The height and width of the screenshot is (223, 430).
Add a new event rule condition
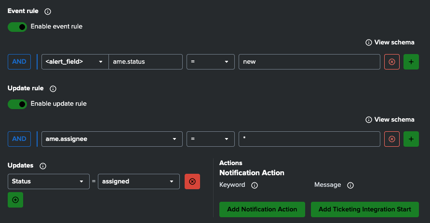411,62
